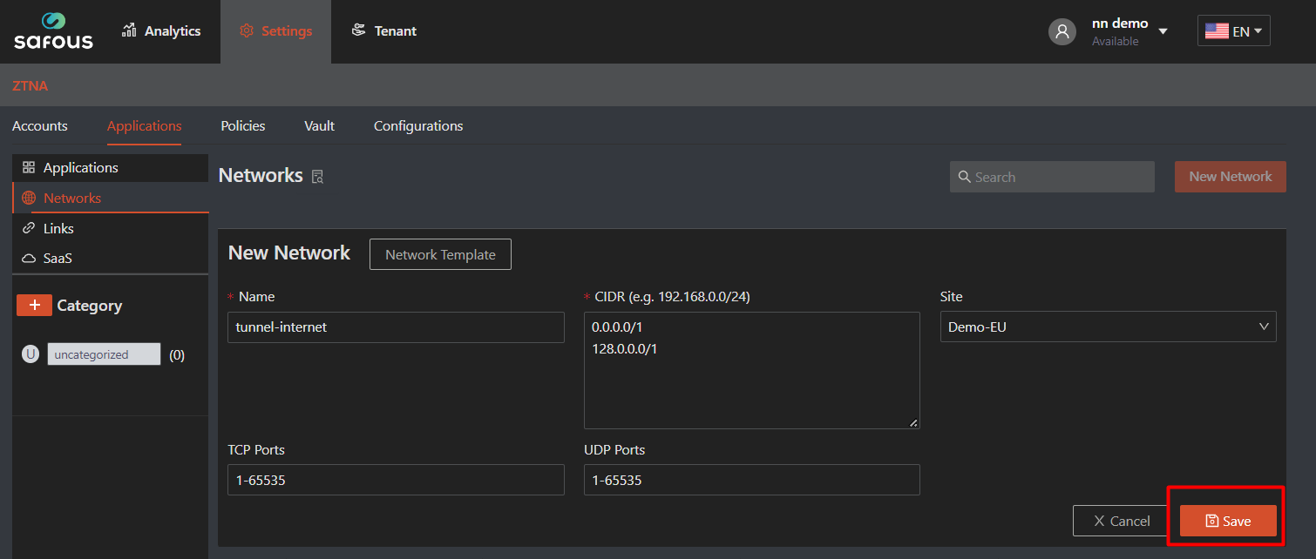Click the magnifier icon in Search box

pos(964,177)
